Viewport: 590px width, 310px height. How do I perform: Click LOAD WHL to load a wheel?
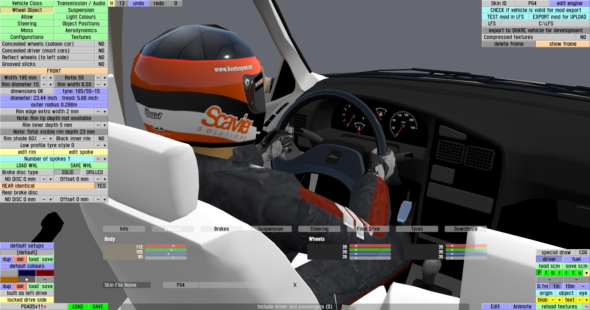27,166
